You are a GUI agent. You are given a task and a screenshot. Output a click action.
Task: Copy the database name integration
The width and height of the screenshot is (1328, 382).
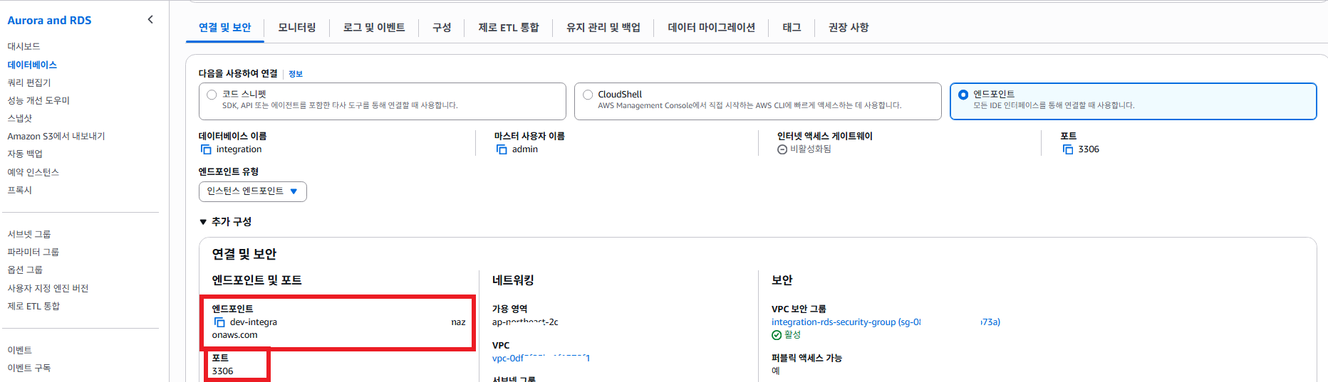(206, 149)
